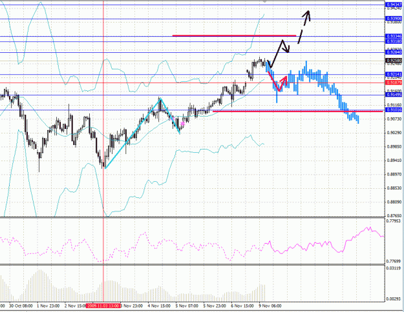Click the 0.89410 axis value
404x312 pixels.
point(394,161)
